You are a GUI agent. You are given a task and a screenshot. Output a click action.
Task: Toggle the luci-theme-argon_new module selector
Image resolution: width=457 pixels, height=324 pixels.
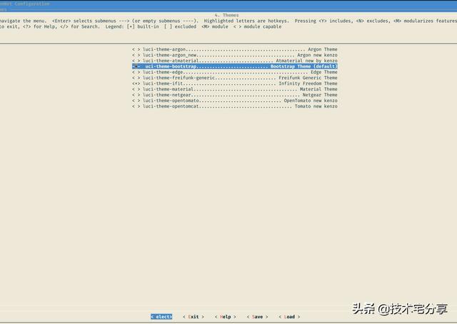(x=136, y=56)
